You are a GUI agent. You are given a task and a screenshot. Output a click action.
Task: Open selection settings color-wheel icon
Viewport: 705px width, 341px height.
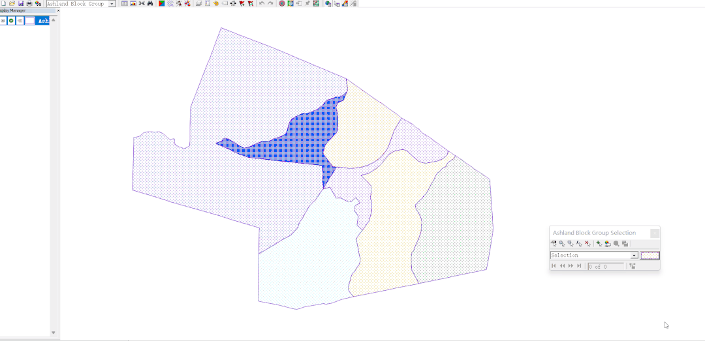(608, 243)
